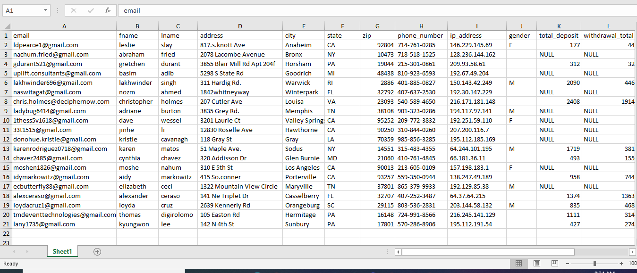Click the Insert Function fx icon

(108, 10)
